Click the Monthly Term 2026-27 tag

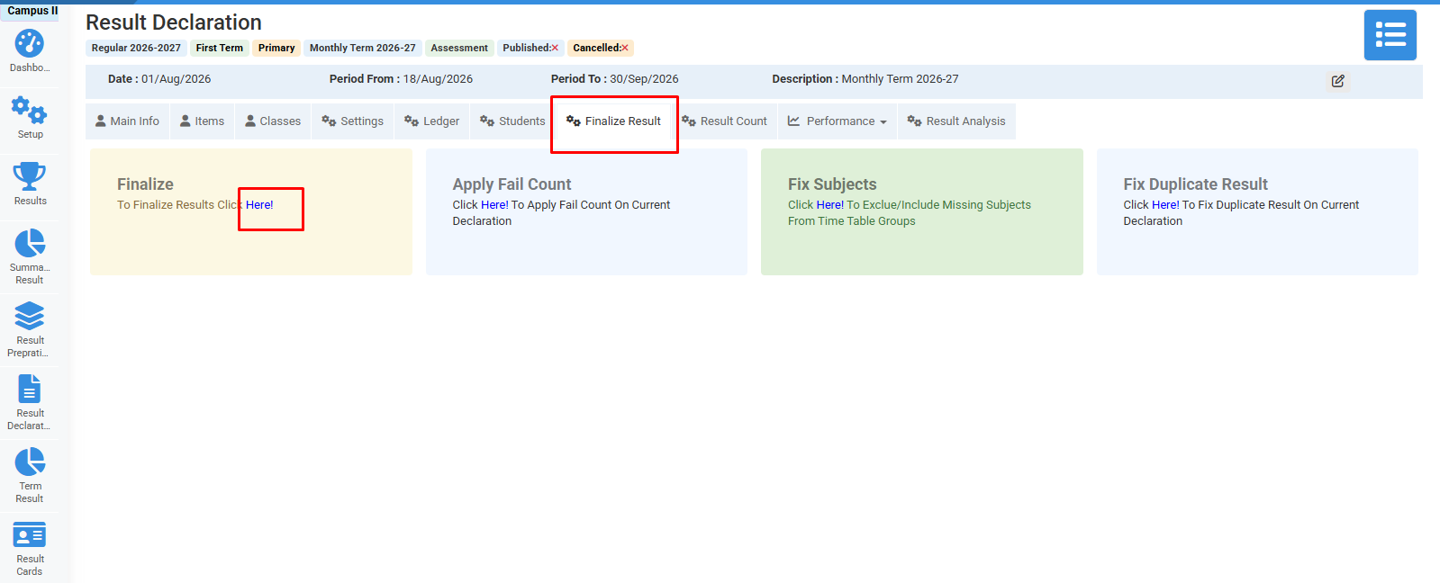tap(363, 48)
